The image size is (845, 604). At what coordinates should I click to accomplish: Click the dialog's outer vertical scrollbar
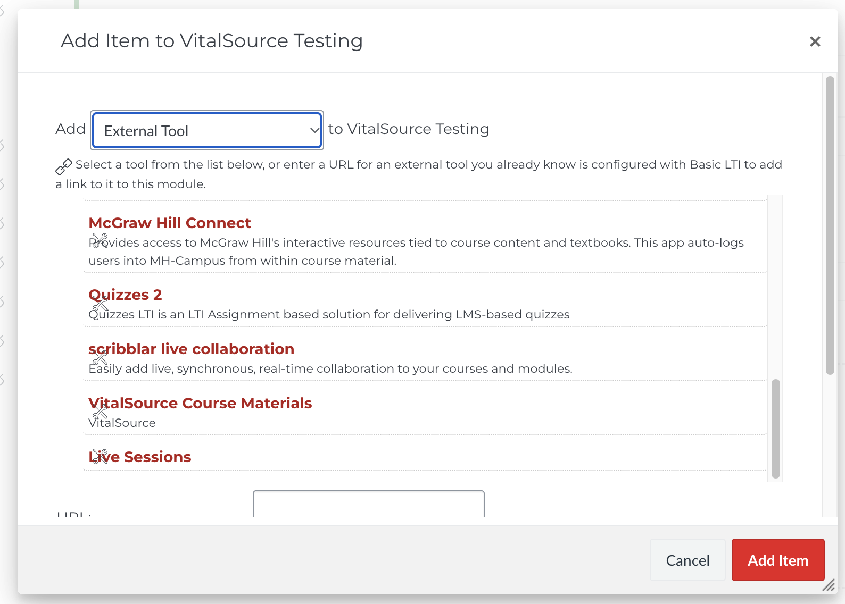[830, 225]
